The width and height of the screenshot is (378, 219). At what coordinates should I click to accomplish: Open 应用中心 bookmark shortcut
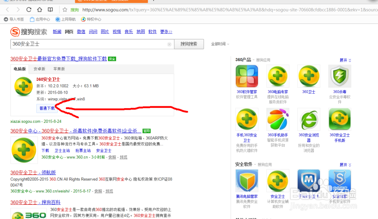(x=40, y=19)
